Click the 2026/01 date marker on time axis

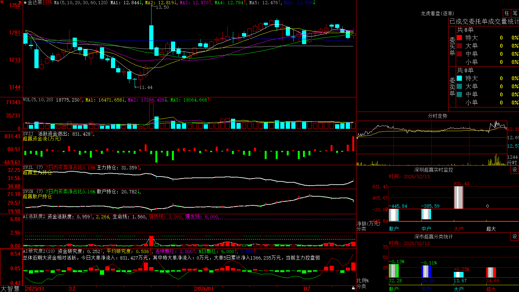point(204,289)
